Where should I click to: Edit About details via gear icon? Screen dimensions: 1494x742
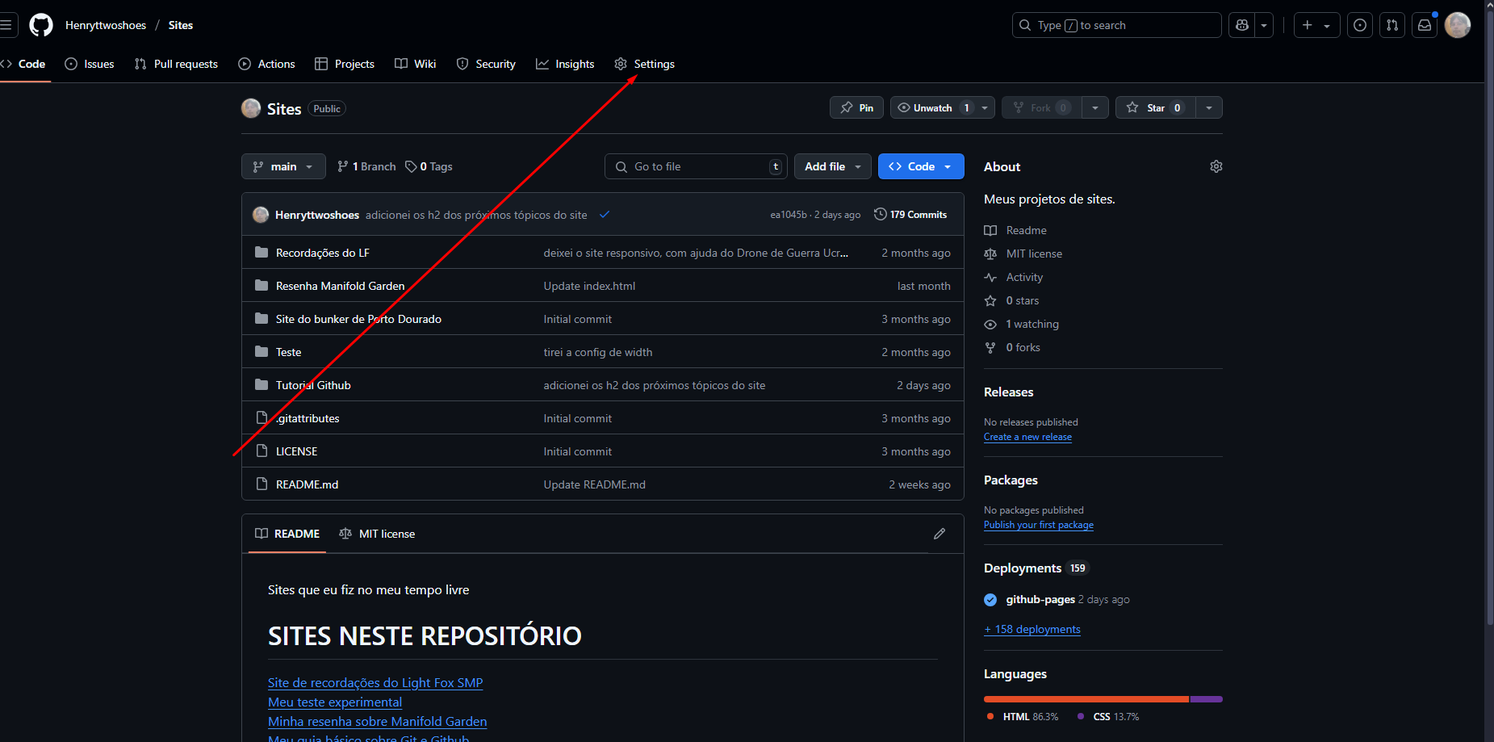click(1216, 166)
